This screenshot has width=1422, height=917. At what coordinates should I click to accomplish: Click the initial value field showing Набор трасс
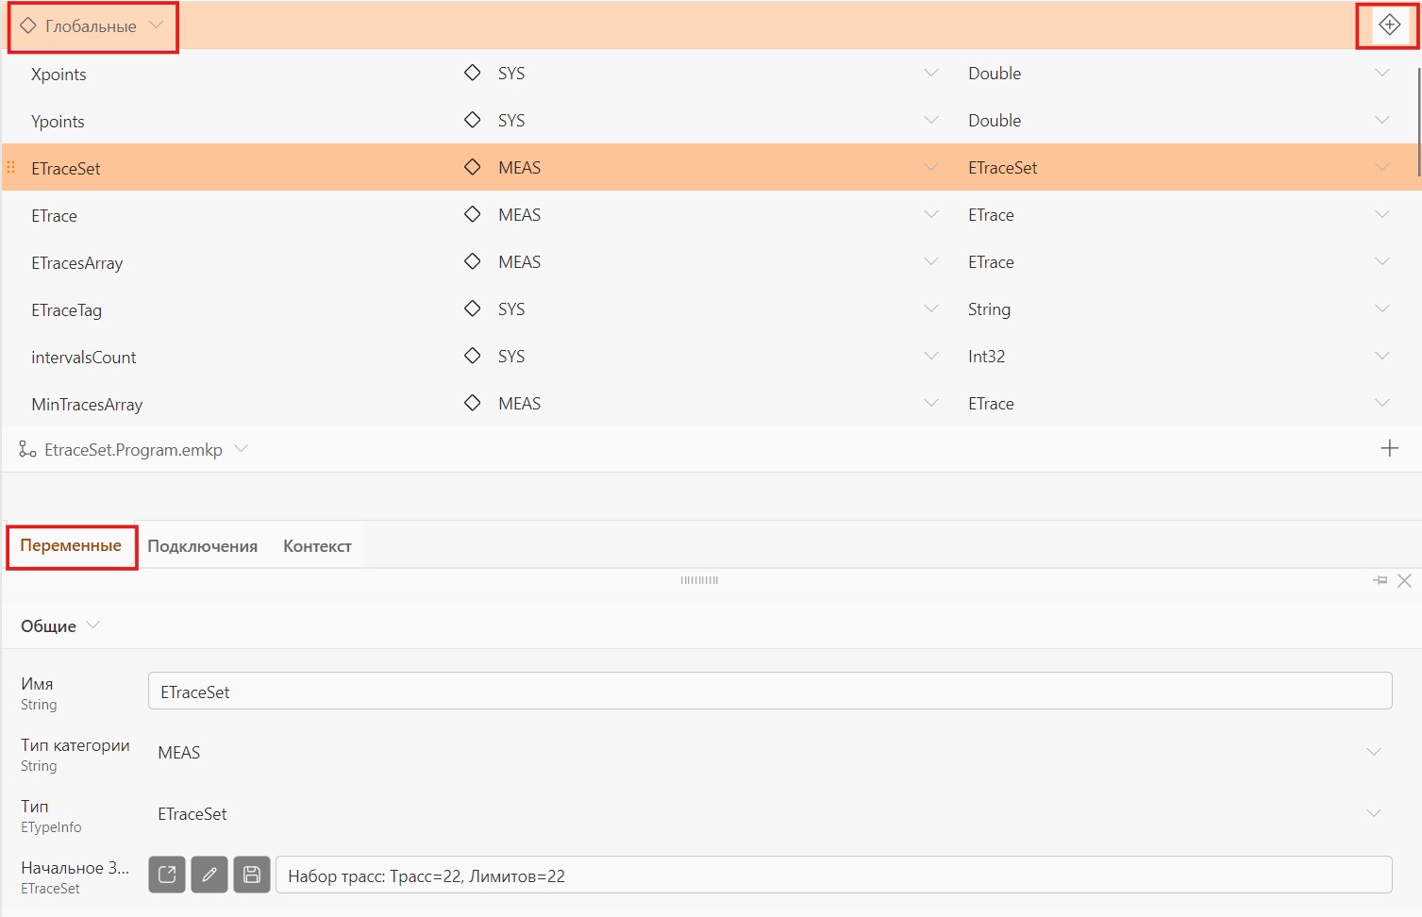pyautogui.click(x=834, y=875)
